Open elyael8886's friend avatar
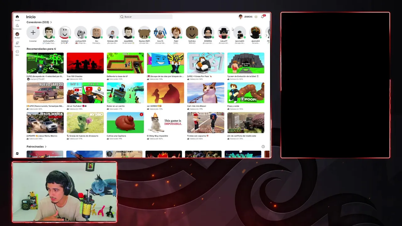This screenshot has height=226, width=402. point(128,33)
